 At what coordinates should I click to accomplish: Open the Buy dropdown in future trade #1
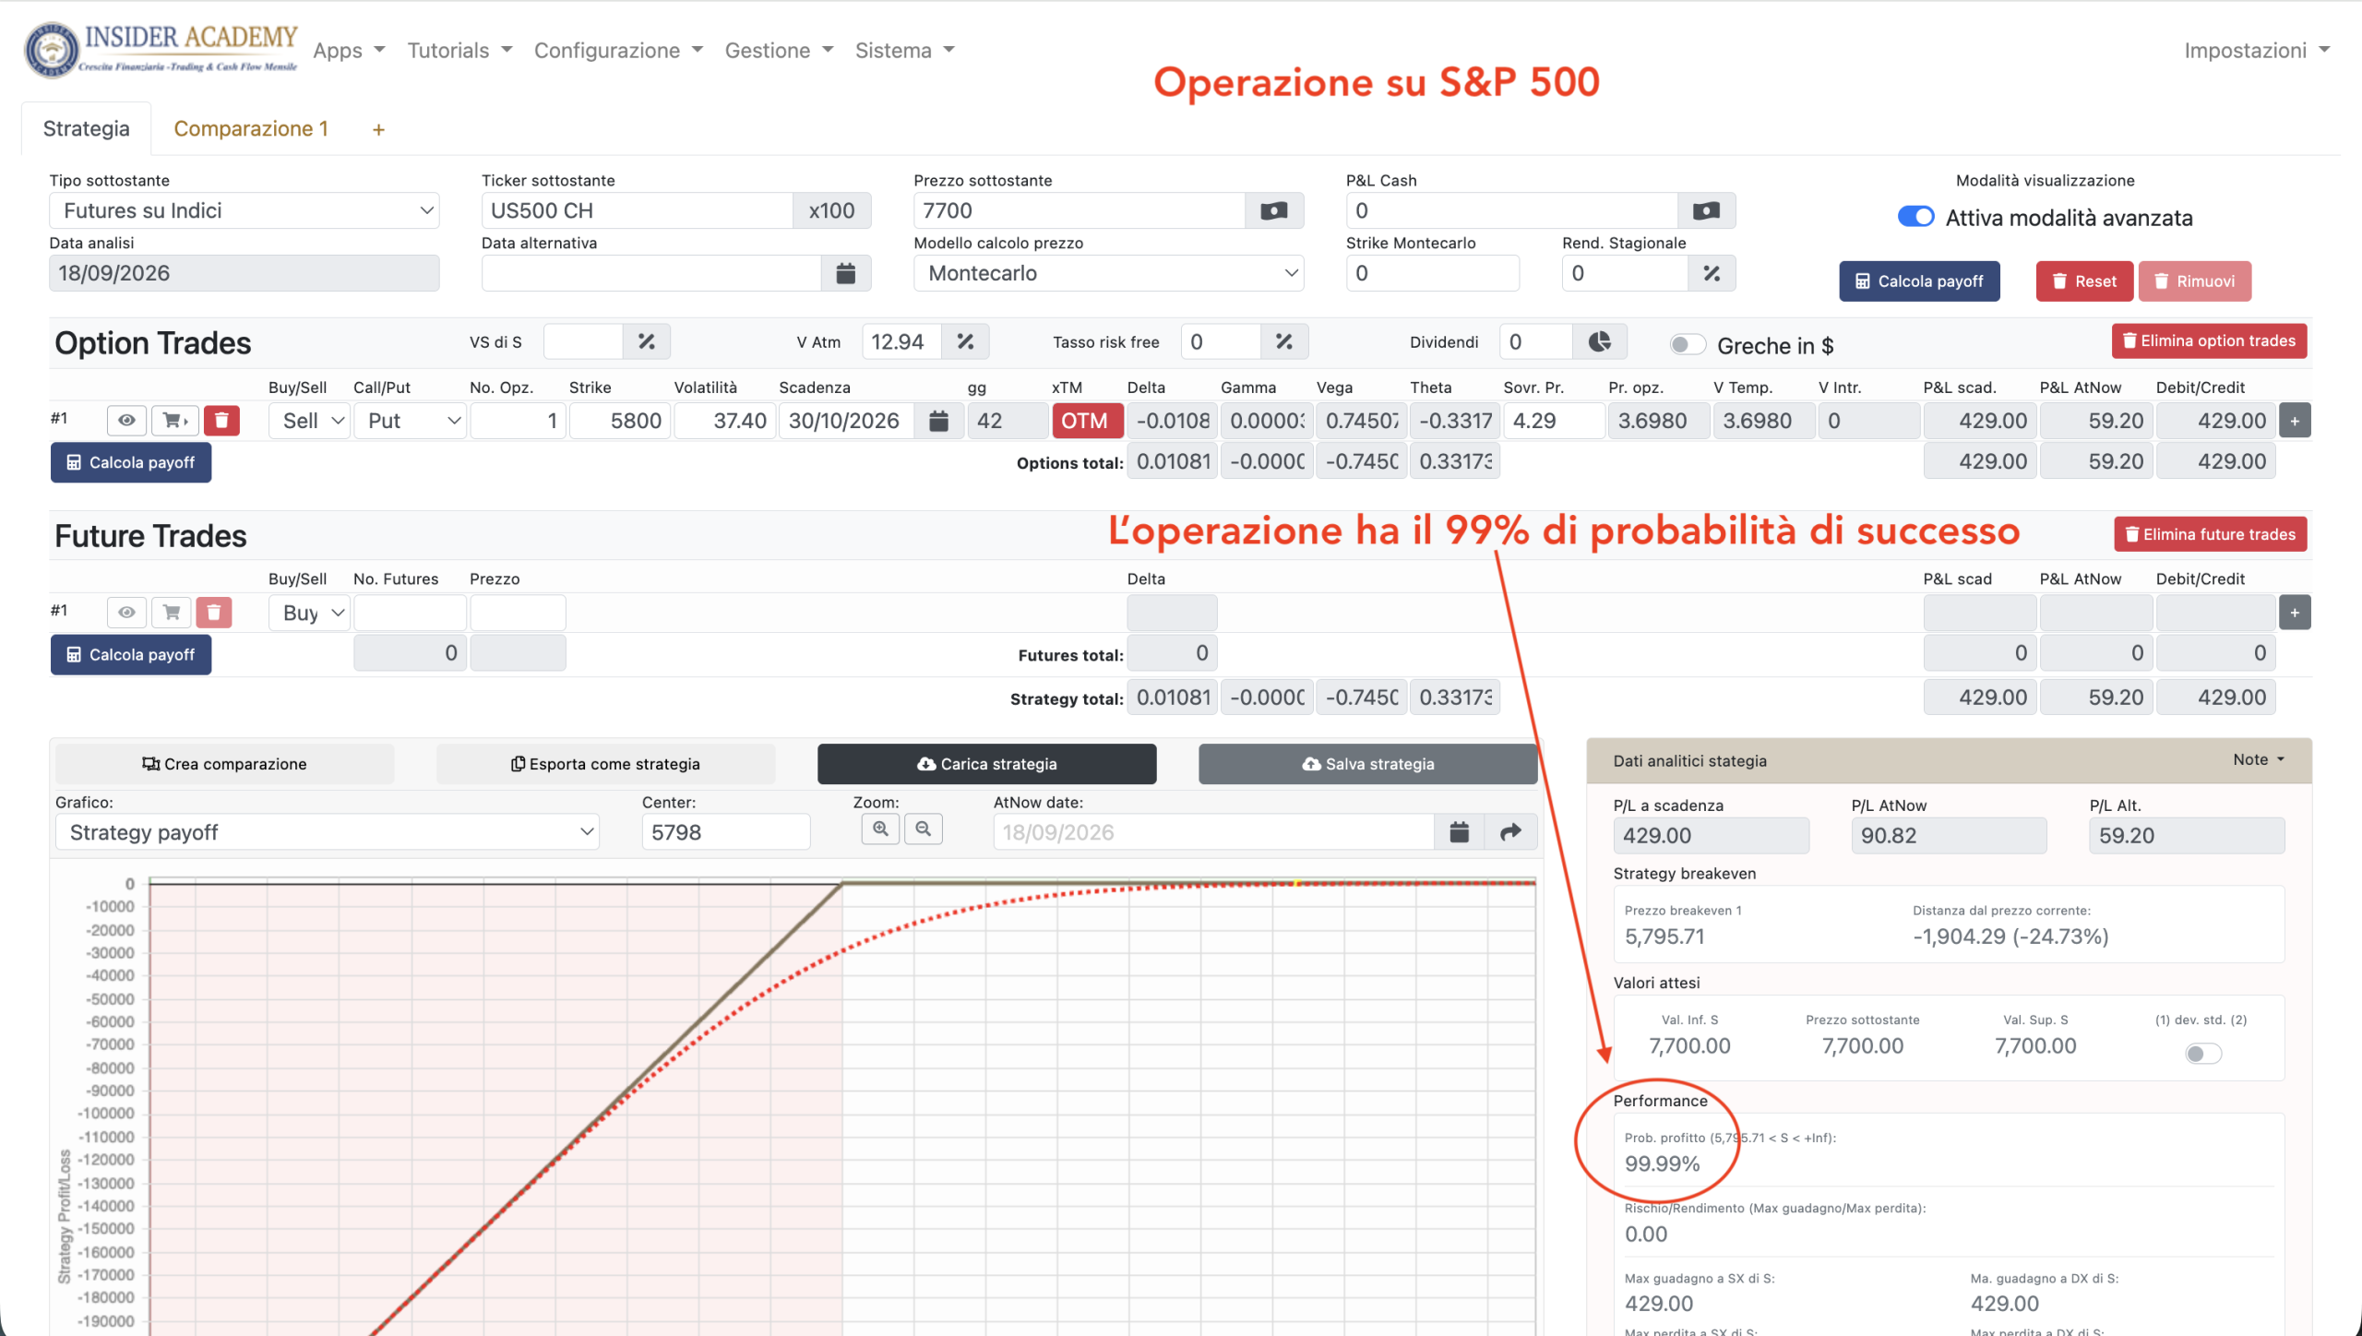click(310, 613)
